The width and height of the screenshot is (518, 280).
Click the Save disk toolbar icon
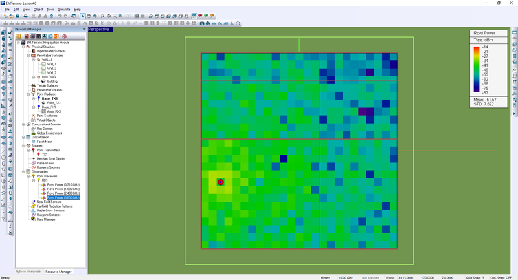[17, 16]
